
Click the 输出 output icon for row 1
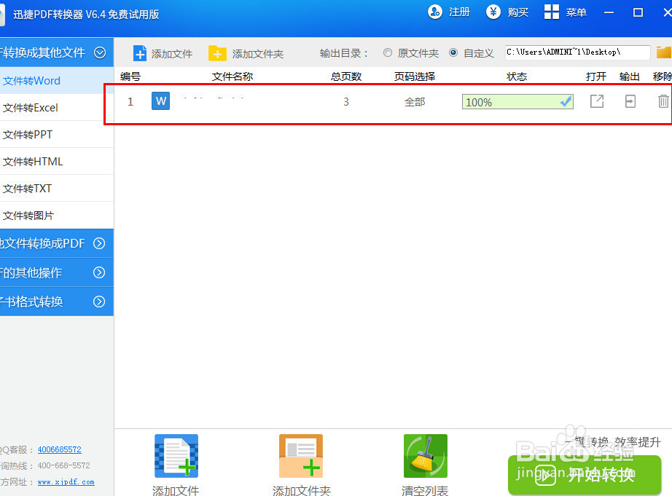point(630,101)
